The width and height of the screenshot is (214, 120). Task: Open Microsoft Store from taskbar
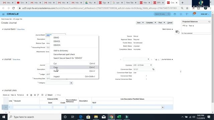click(x=88, y=117)
